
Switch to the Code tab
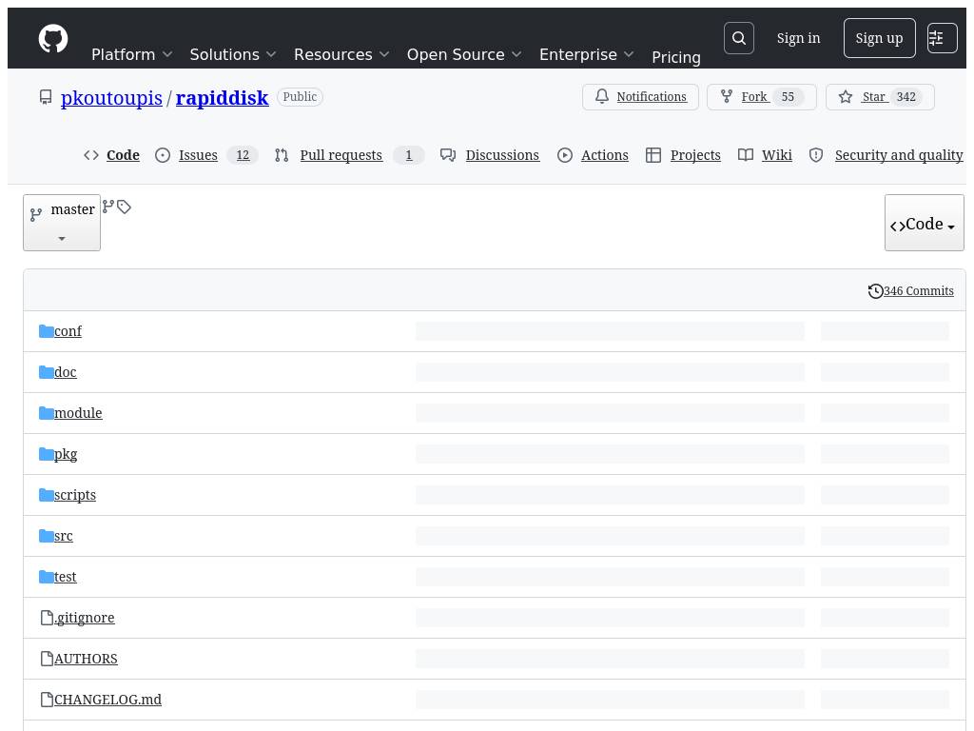(112, 155)
